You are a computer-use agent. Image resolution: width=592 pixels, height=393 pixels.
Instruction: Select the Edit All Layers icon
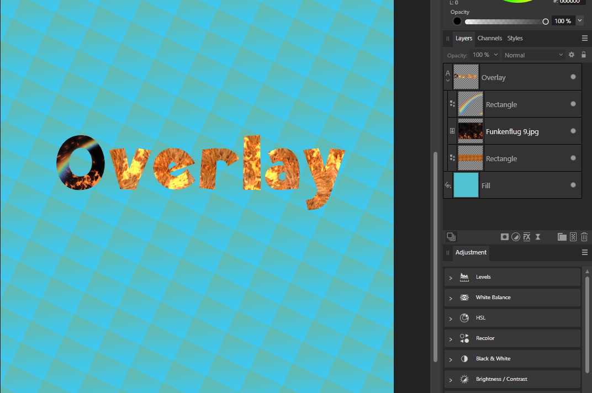click(x=451, y=236)
